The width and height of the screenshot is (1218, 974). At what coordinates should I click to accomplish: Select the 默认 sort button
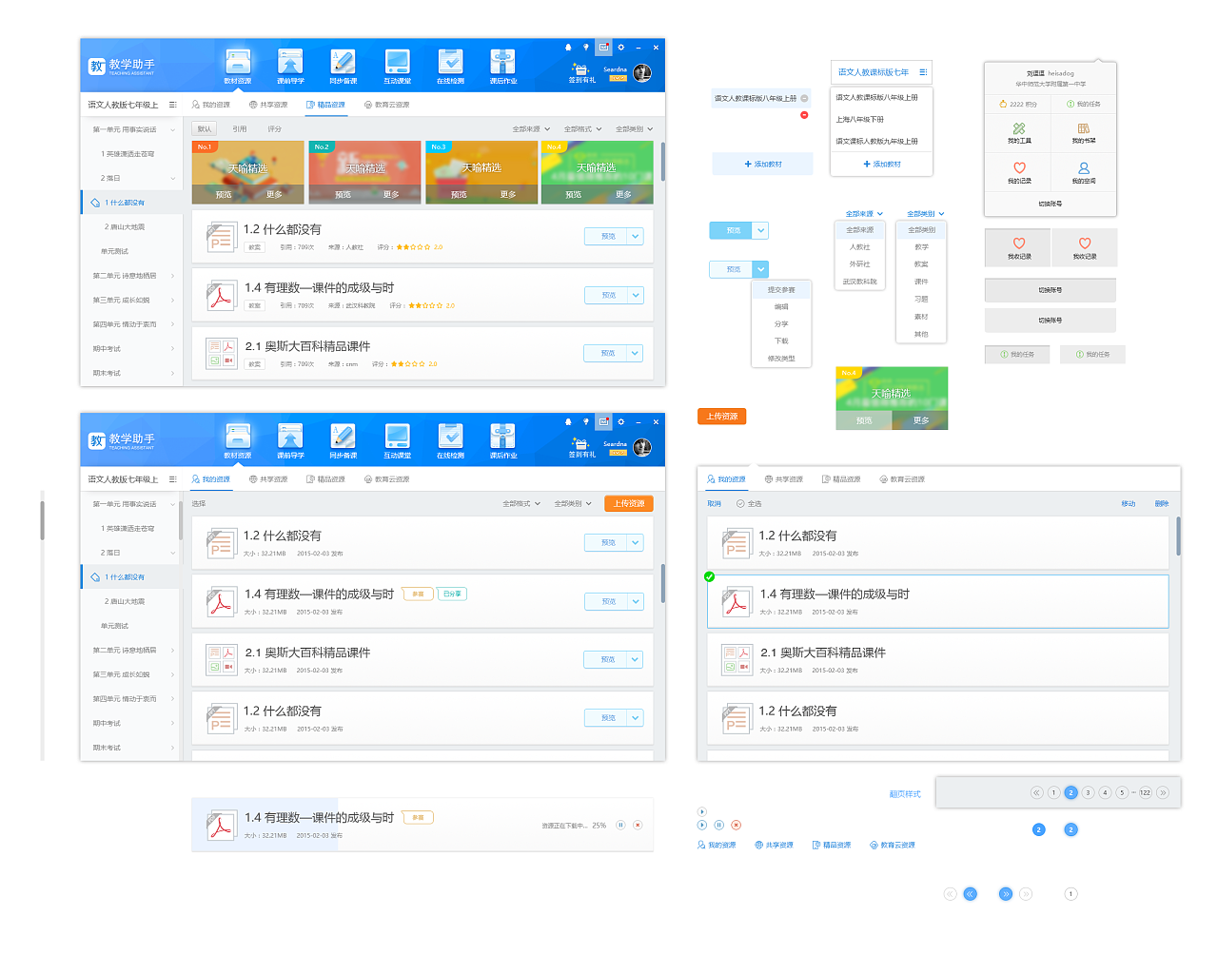tap(205, 128)
